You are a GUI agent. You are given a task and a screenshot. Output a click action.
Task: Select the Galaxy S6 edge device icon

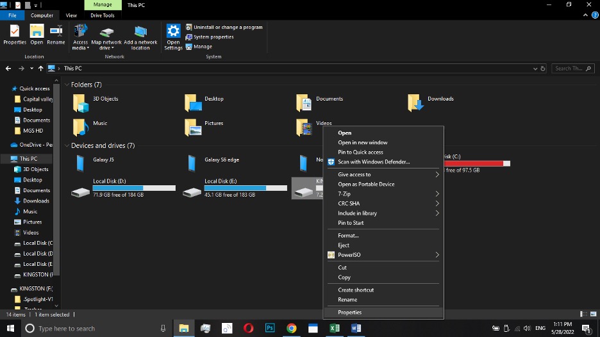(192, 163)
